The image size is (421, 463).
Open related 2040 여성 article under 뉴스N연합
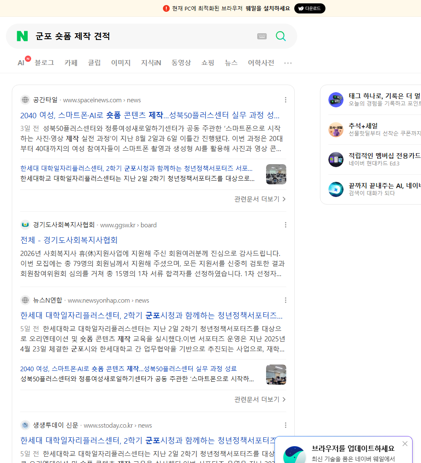pos(128,369)
